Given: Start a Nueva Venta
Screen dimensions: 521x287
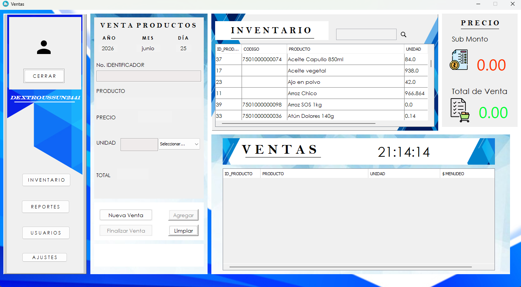Looking at the screenshot, I should coord(126,215).
